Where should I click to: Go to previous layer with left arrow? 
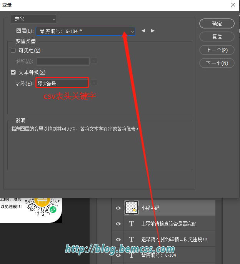click(143, 31)
